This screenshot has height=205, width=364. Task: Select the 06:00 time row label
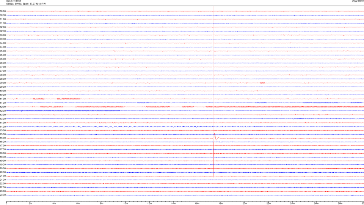(3, 59)
